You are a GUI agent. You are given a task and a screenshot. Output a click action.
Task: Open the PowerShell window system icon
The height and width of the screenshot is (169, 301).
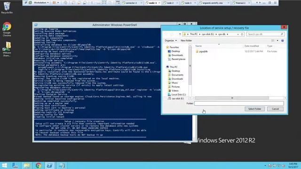tap(36, 25)
